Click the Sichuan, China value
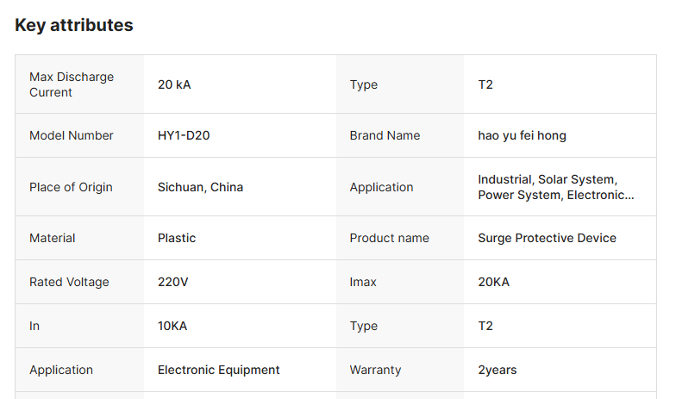This screenshot has height=399, width=676. (x=200, y=187)
